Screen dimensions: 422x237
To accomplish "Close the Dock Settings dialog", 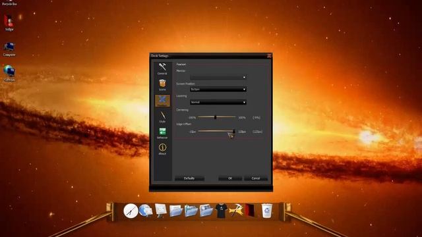I will click(x=269, y=55).
